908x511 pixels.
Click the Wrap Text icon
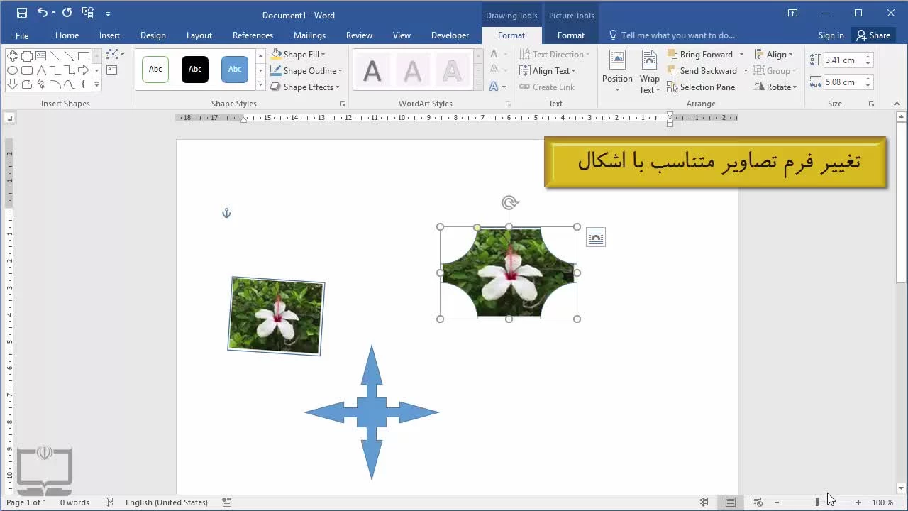coord(649,71)
